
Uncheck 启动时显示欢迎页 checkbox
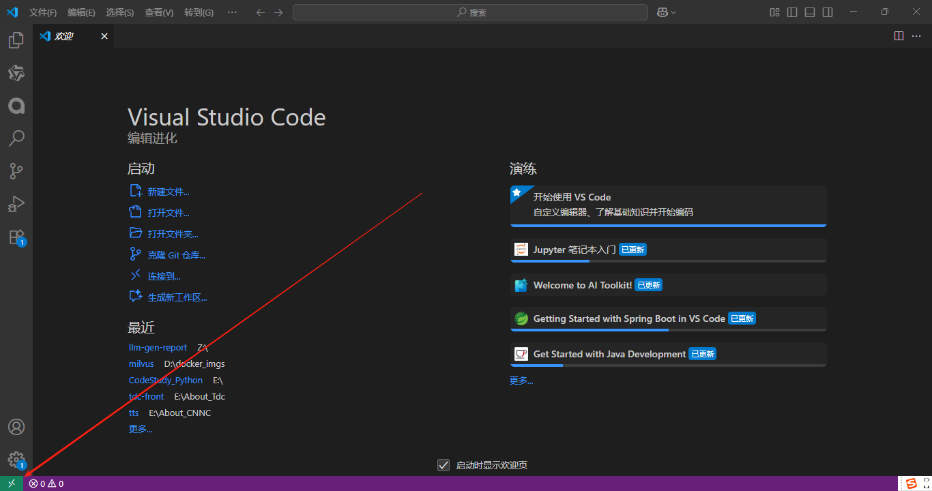pyautogui.click(x=443, y=465)
